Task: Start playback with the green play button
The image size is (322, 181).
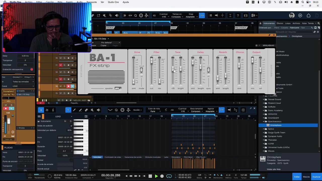Action: [156, 176]
